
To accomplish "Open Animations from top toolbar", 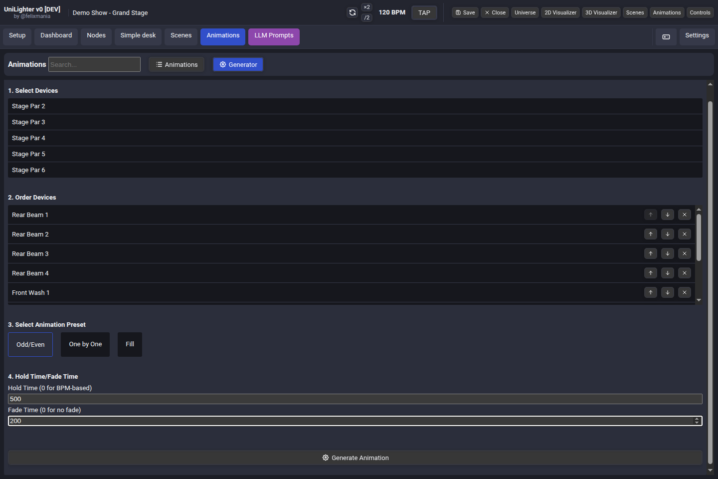I will [667, 12].
